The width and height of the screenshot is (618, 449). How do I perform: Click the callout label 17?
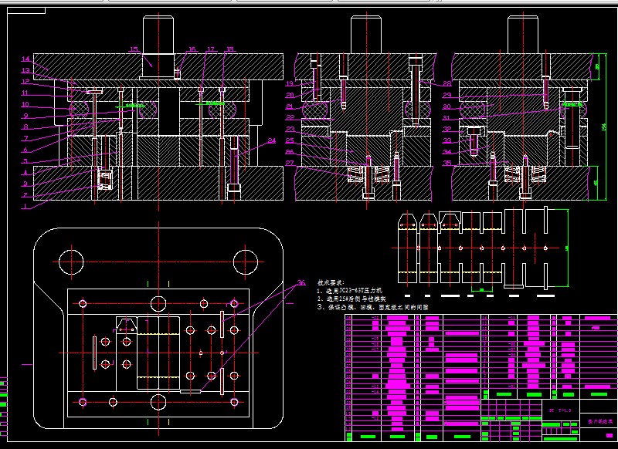click(x=211, y=49)
